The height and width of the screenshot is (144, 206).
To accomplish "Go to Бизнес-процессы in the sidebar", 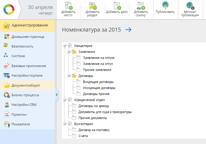I will coord(25,95).
